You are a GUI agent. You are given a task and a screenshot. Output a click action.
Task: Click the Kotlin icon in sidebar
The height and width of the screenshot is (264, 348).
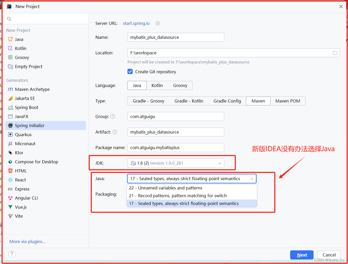tap(10, 48)
